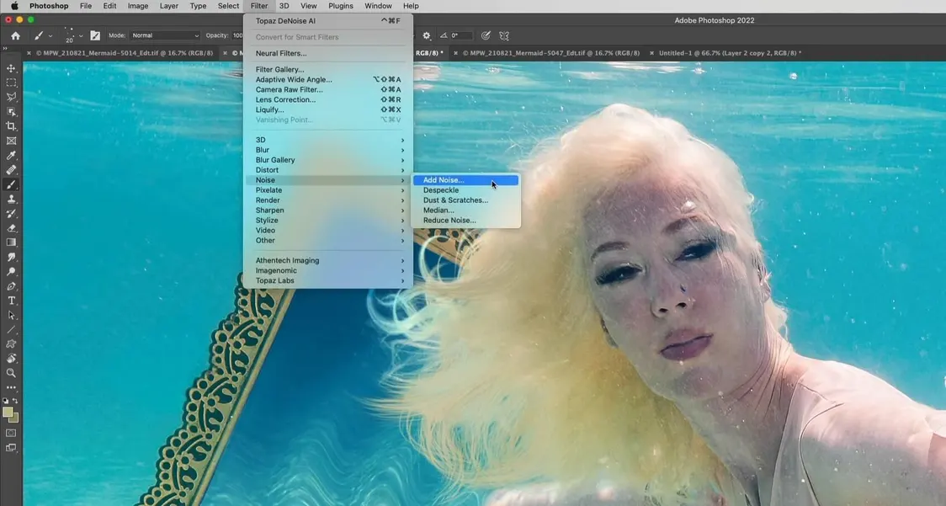Select the Rectangular Marquee tool
This screenshot has height=506, width=946.
(11, 83)
